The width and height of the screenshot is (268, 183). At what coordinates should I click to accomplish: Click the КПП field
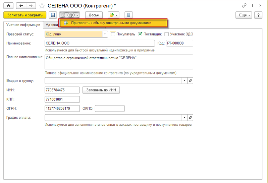coord(62,99)
